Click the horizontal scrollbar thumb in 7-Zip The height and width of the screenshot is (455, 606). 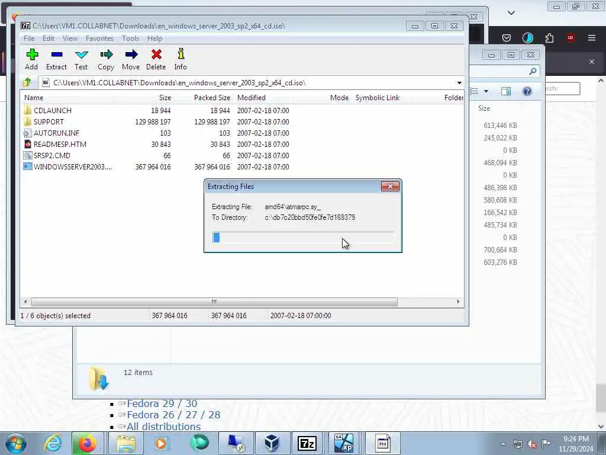click(x=214, y=302)
